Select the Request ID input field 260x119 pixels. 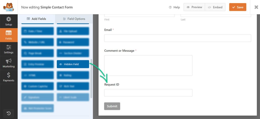pyautogui.click(x=148, y=93)
